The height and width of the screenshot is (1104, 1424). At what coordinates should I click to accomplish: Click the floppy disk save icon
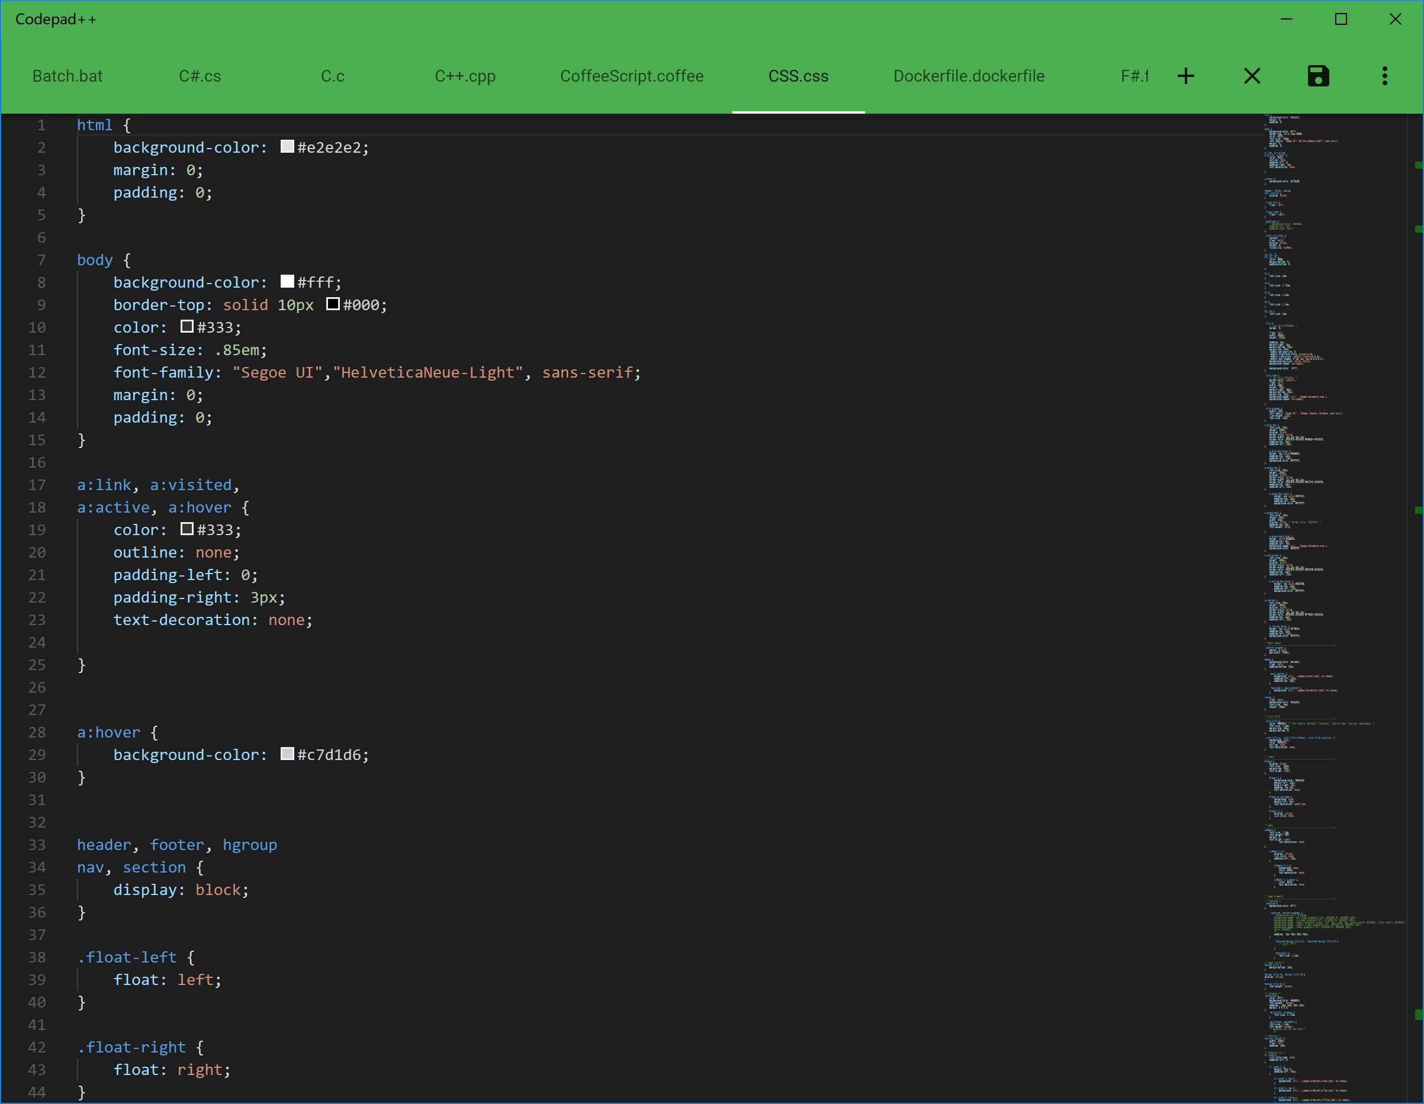click(1318, 76)
